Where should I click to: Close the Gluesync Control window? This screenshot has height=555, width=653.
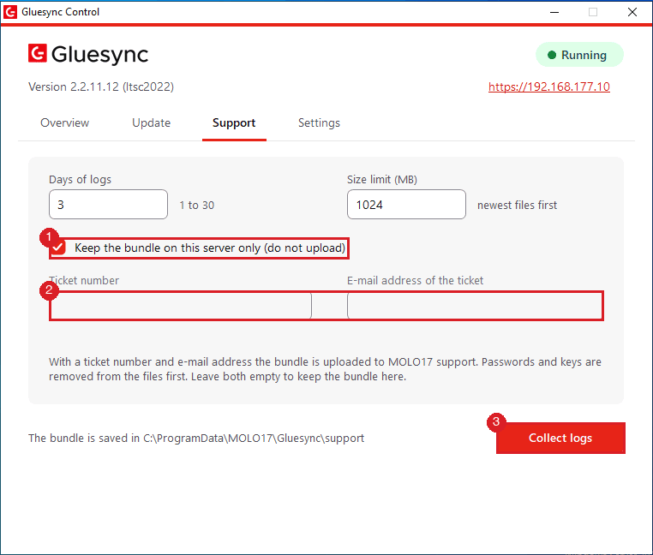pyautogui.click(x=632, y=12)
